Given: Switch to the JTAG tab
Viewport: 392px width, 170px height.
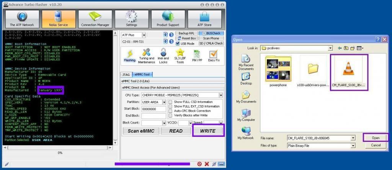Looking at the screenshot, I should [126, 75].
